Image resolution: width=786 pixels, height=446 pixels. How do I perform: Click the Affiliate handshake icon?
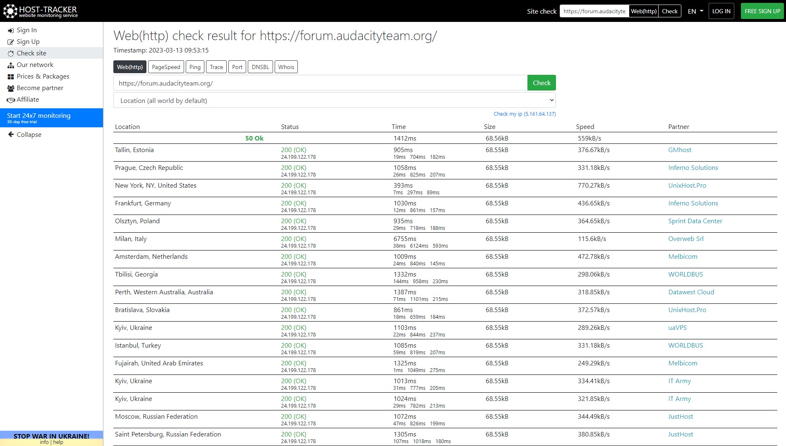pos(11,100)
